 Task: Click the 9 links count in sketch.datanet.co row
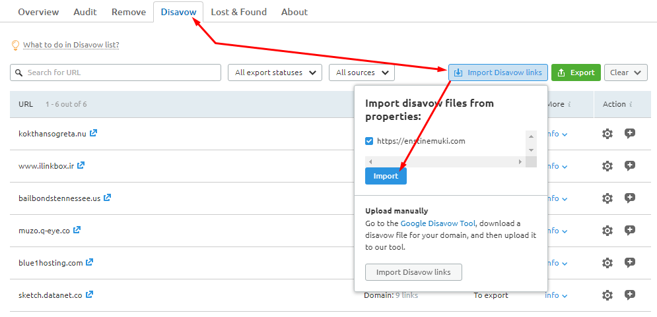point(407,295)
